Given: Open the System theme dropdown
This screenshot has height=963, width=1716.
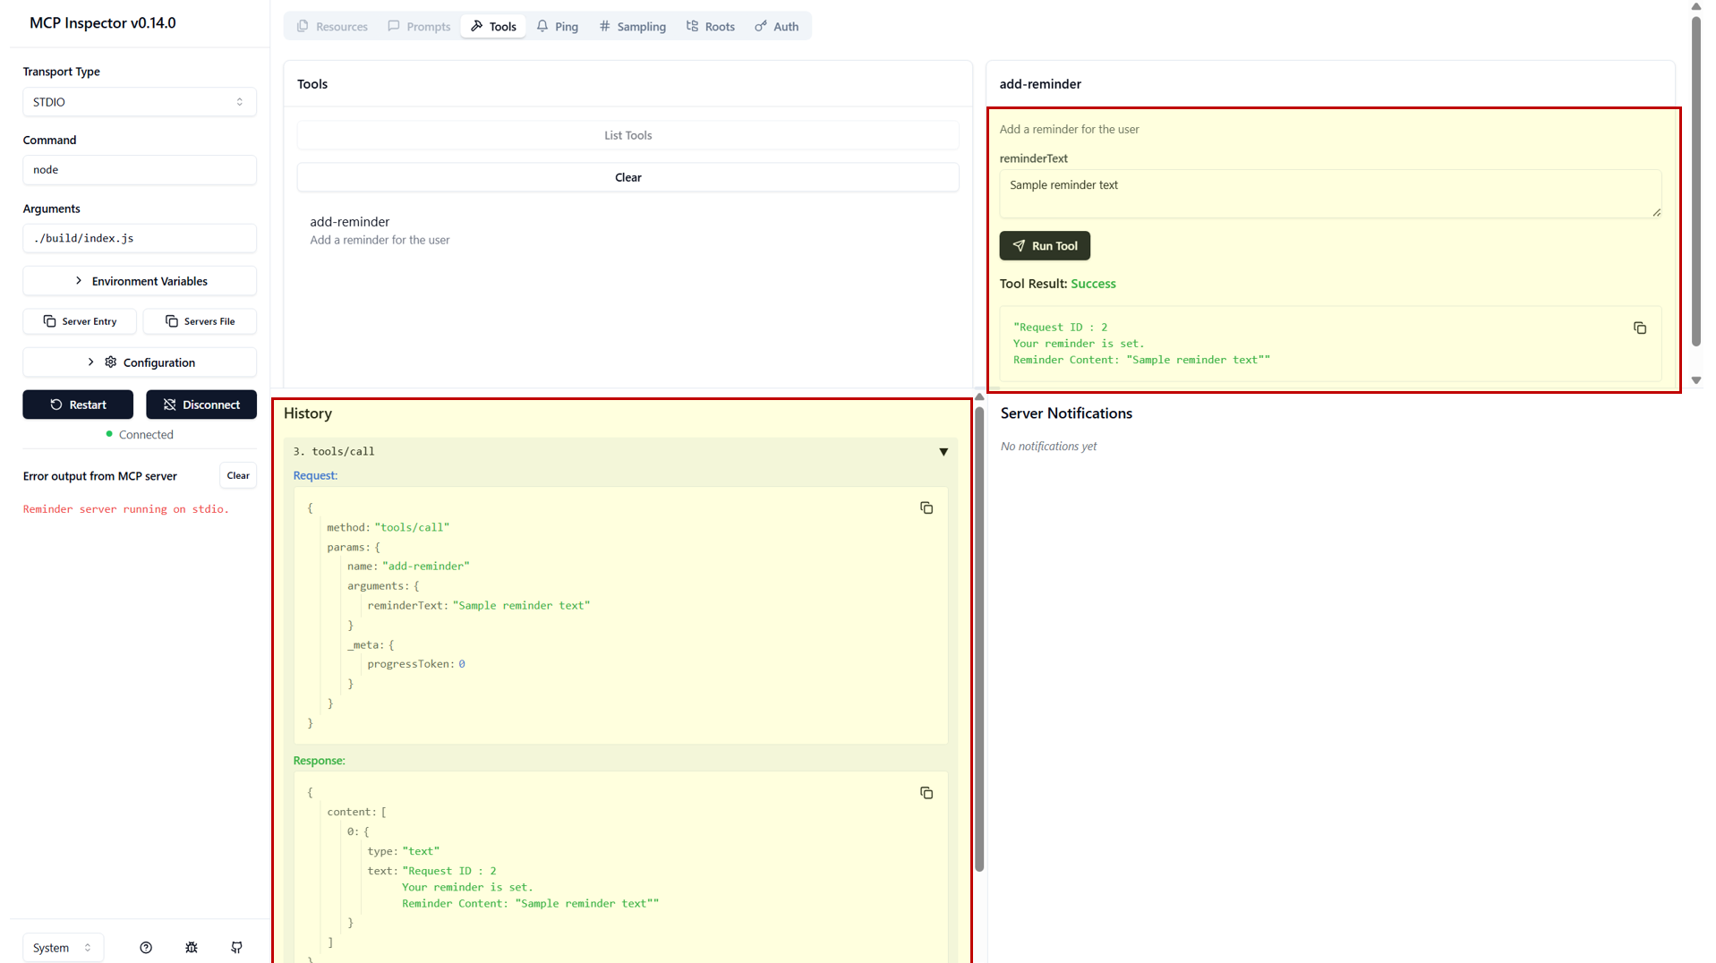Looking at the screenshot, I should [63, 948].
